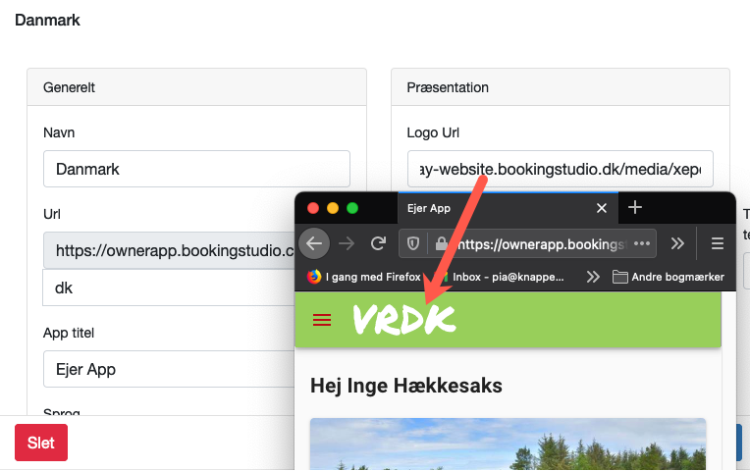Open a new Firefox tab
The width and height of the screenshot is (750, 471).
point(635,207)
